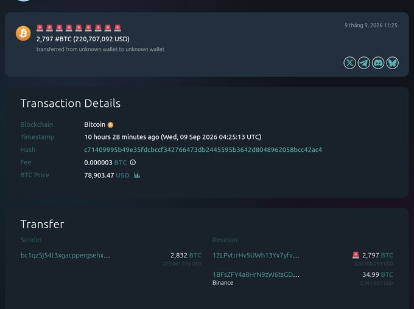Click the Hash field label
The height and width of the screenshot is (309, 414).
pos(28,150)
